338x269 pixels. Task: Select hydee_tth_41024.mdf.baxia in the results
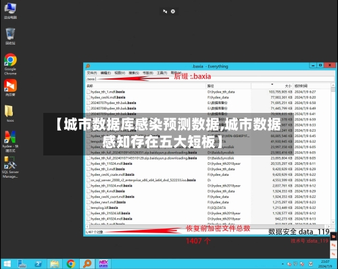[112, 219]
